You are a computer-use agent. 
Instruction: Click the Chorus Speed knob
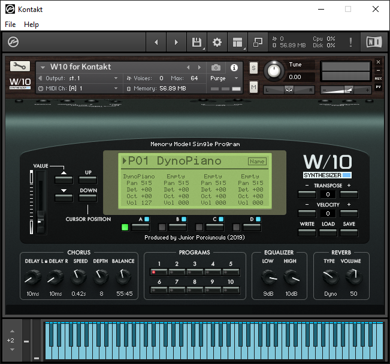pyautogui.click(x=79, y=276)
